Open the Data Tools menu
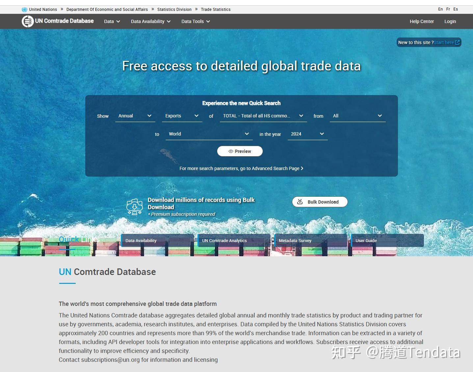Screen dimensions: 473x372 (196, 21)
